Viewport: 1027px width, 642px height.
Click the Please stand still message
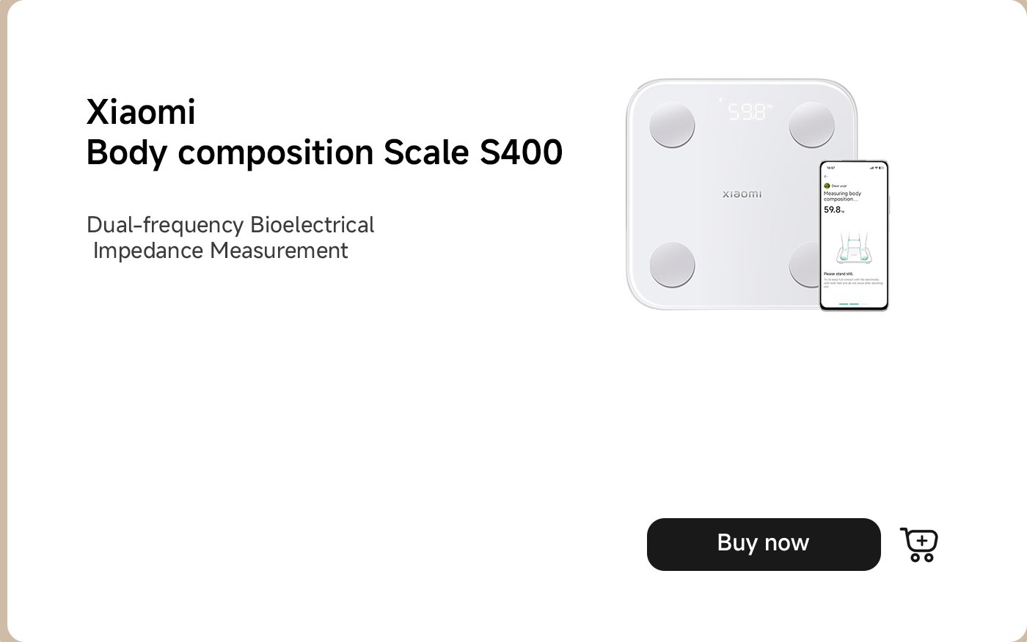838,273
